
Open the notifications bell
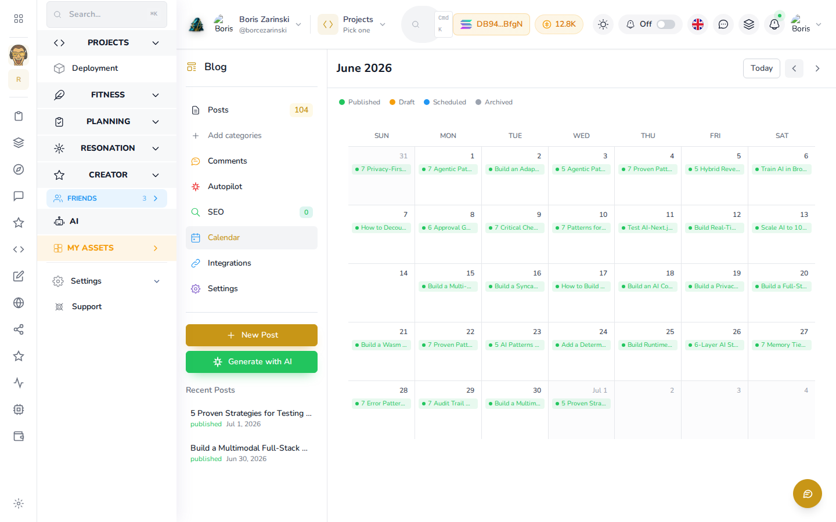[x=774, y=24]
